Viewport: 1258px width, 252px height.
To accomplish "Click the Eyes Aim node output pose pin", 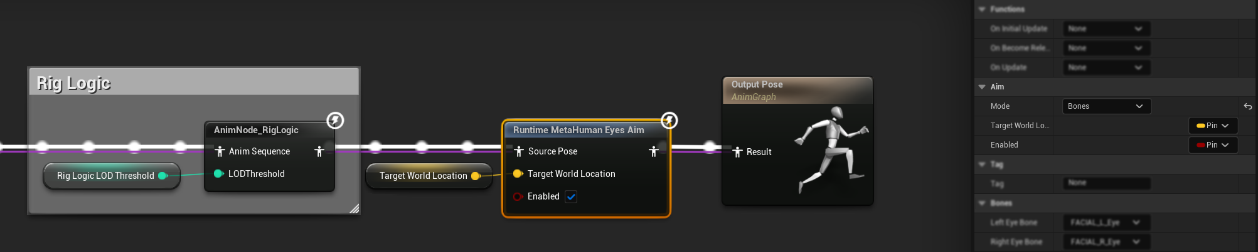I will coord(653,151).
